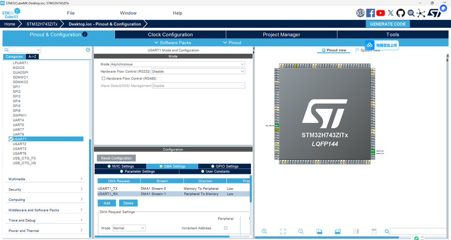Click Reset Configuration button

pyautogui.click(x=116, y=158)
